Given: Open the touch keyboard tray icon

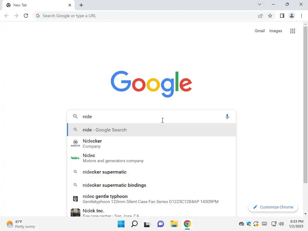Looking at the screenshot, I should (x=264, y=224).
